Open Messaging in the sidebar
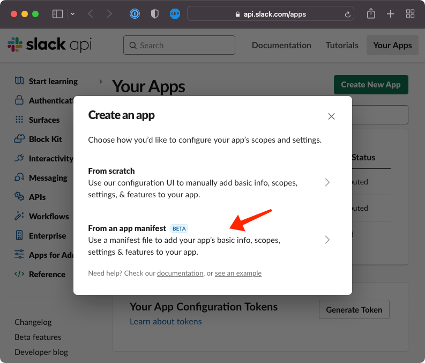The height and width of the screenshot is (363, 425). point(48,178)
